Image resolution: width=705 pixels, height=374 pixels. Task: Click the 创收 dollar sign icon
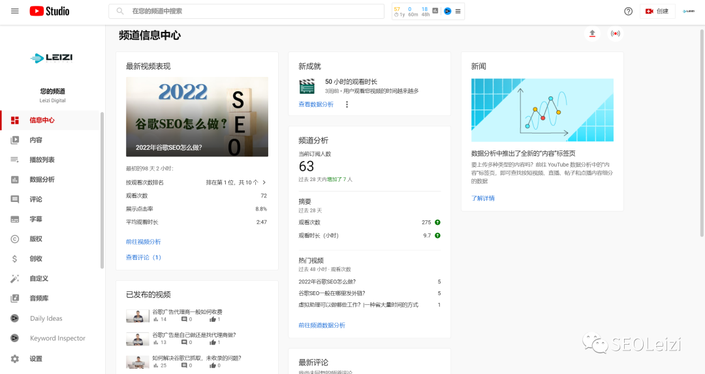[15, 259]
